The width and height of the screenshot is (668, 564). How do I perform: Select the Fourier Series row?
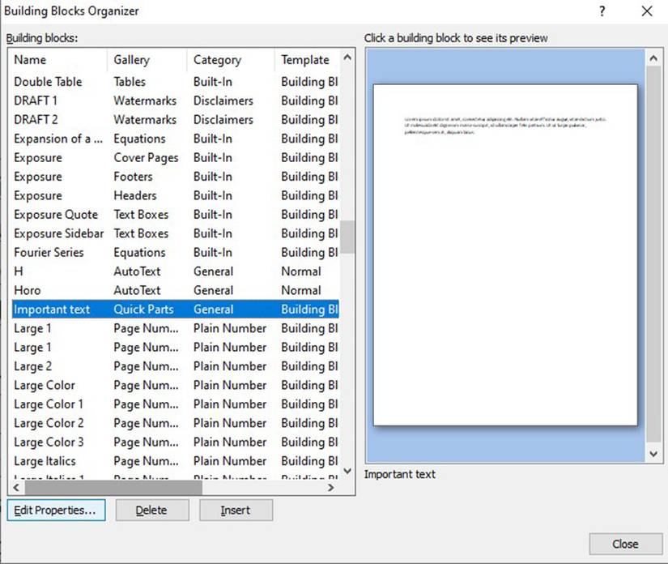tap(176, 252)
